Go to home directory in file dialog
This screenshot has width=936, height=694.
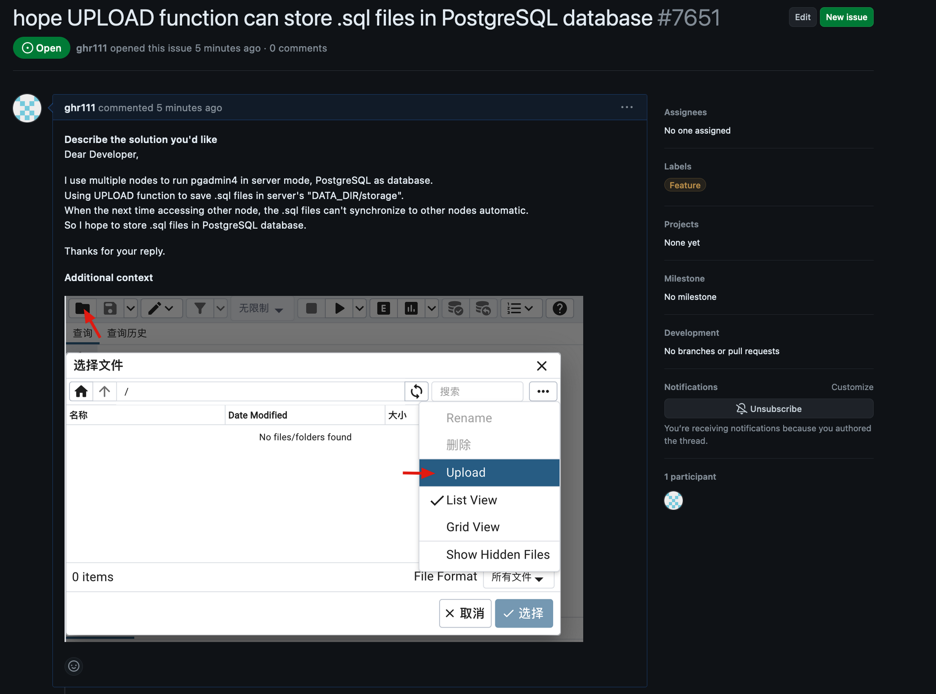click(81, 391)
